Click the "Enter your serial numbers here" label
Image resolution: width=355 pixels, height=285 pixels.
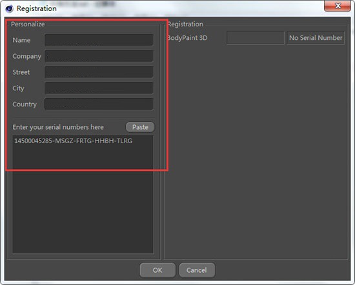click(58, 127)
